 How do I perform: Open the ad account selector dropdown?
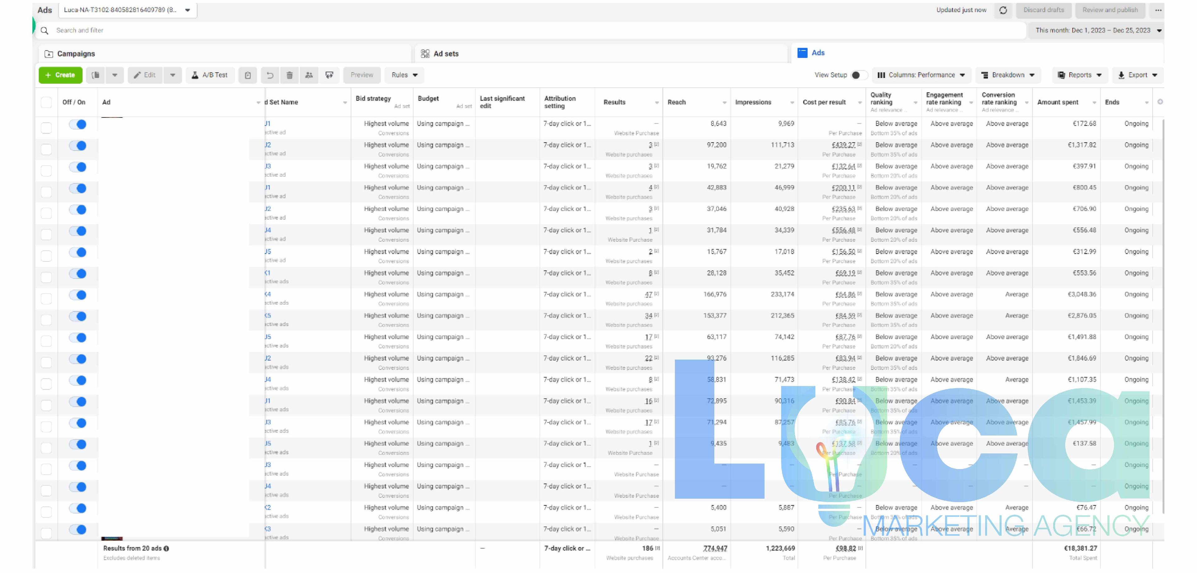(128, 10)
